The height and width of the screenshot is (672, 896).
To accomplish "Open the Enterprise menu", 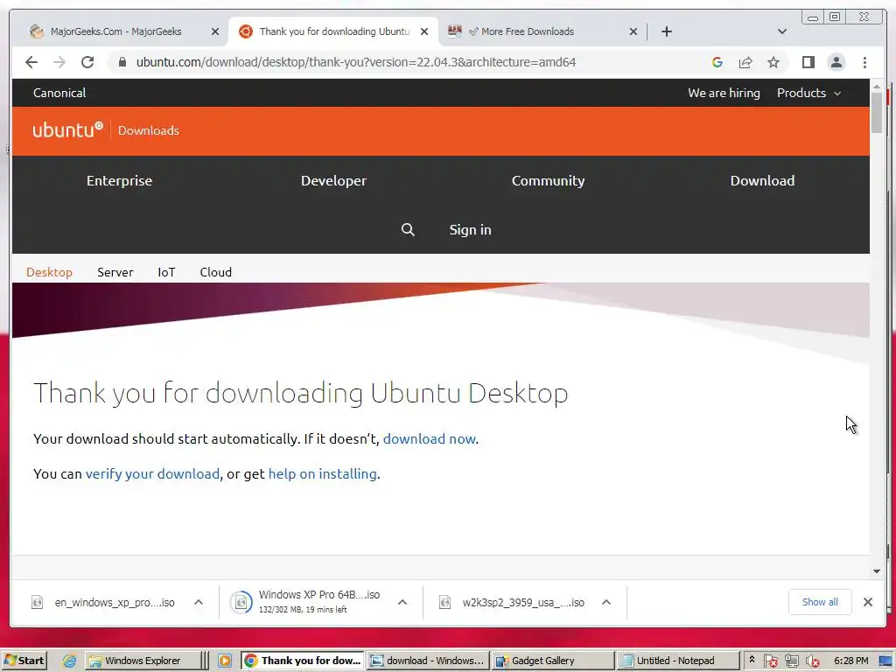I will tap(119, 180).
